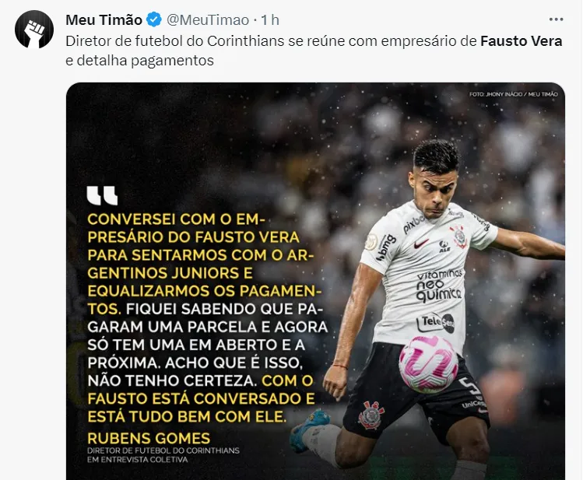Click the Nike swoosh on the jersey
Viewport: 583px width, 480px height.
pos(421,244)
